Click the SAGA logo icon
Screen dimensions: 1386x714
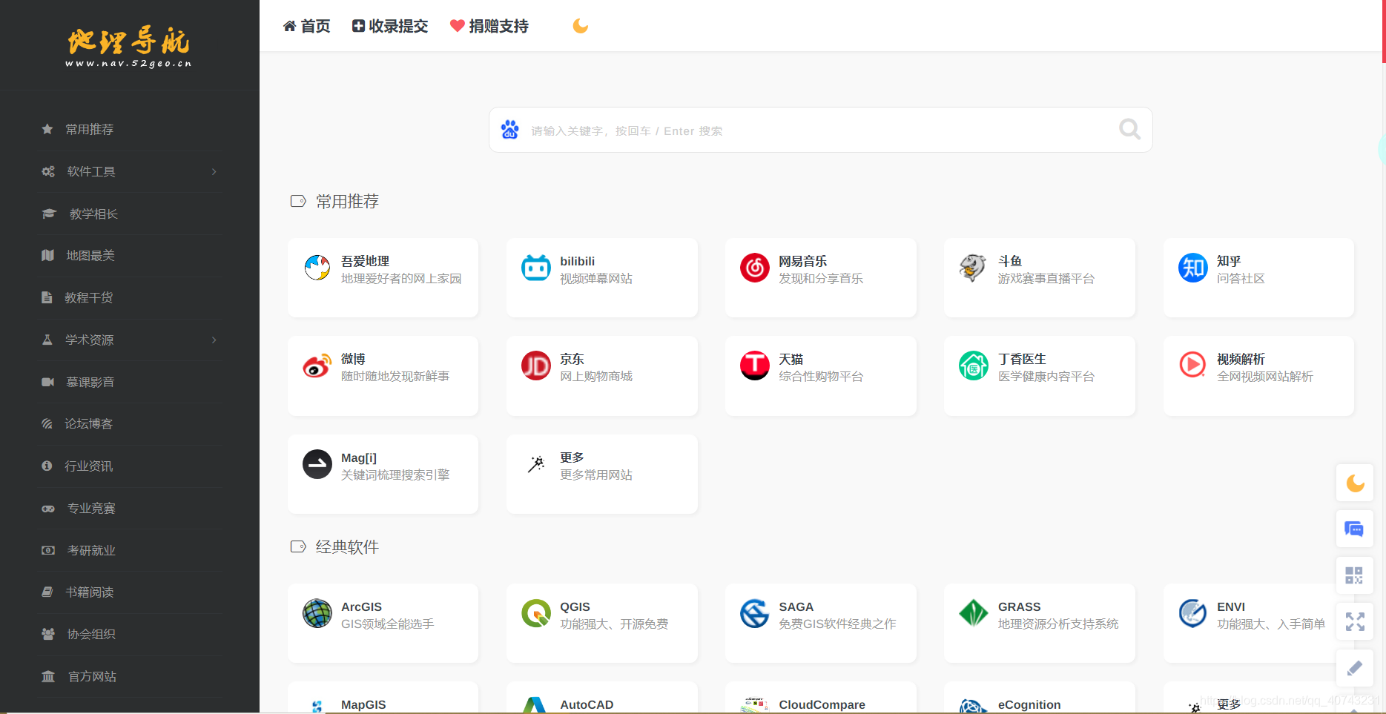click(755, 613)
